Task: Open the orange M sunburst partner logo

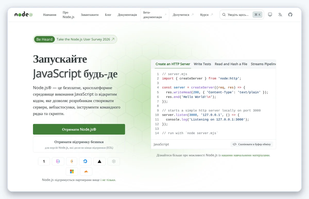Action: [x=72, y=161]
